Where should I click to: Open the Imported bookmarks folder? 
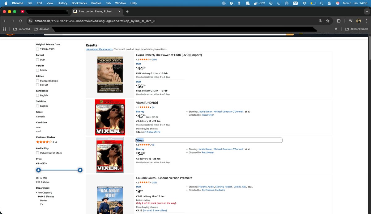coord(21,29)
